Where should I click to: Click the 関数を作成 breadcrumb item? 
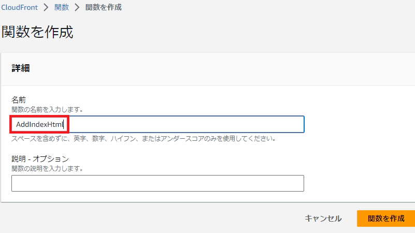click(104, 8)
